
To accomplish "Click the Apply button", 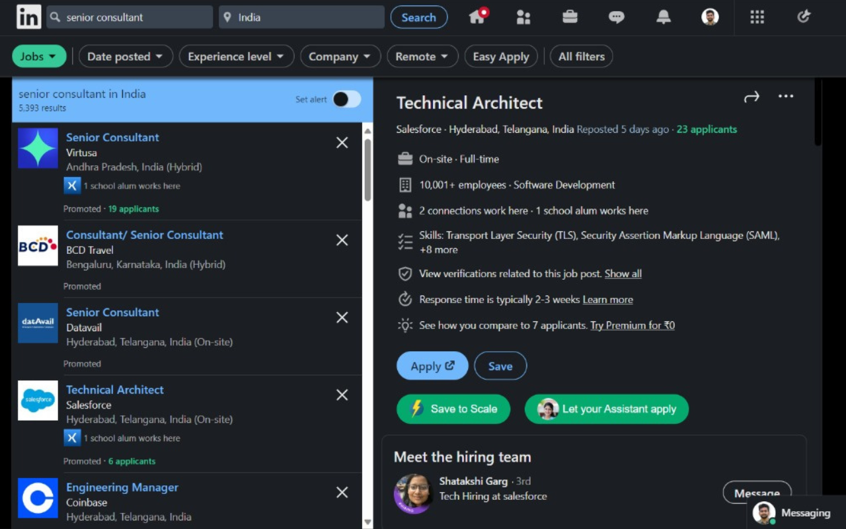I will pos(432,366).
